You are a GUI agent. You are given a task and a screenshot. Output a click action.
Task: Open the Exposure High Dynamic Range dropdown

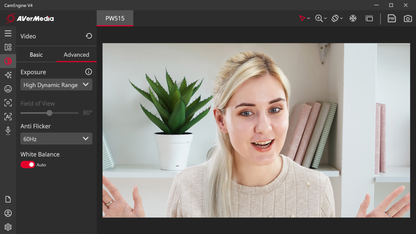pyautogui.click(x=56, y=85)
